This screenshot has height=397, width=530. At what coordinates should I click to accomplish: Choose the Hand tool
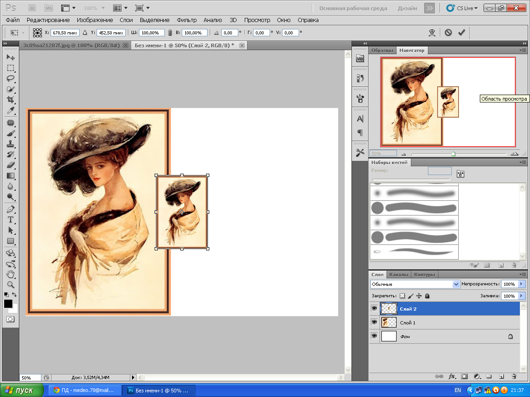11,274
